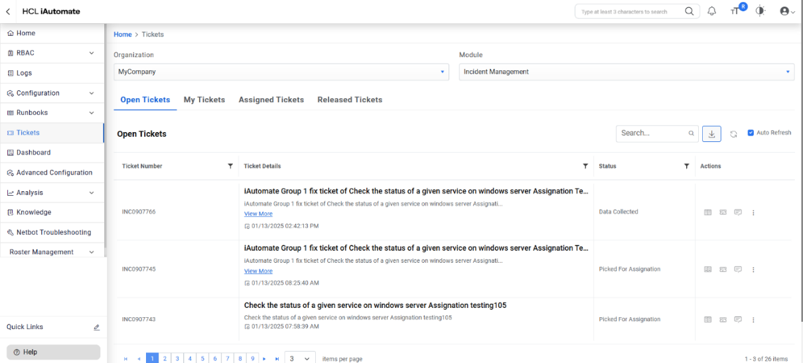
Task: Disable the Auto Refresh checkbox
Action: coord(751,133)
